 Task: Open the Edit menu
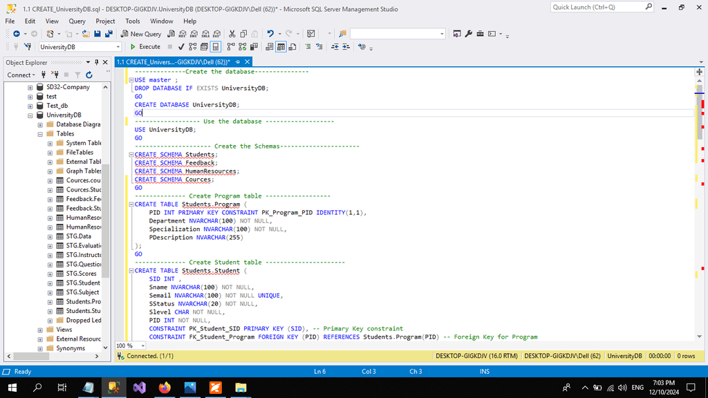[30, 21]
